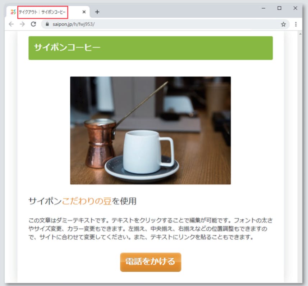Maximize the browser window

click(x=279, y=8)
